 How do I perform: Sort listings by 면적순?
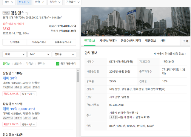tap(41, 64)
